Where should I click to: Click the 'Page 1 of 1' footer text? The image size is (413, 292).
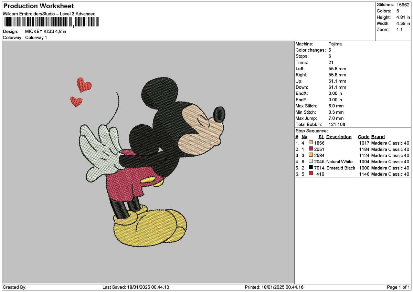pos(399,287)
